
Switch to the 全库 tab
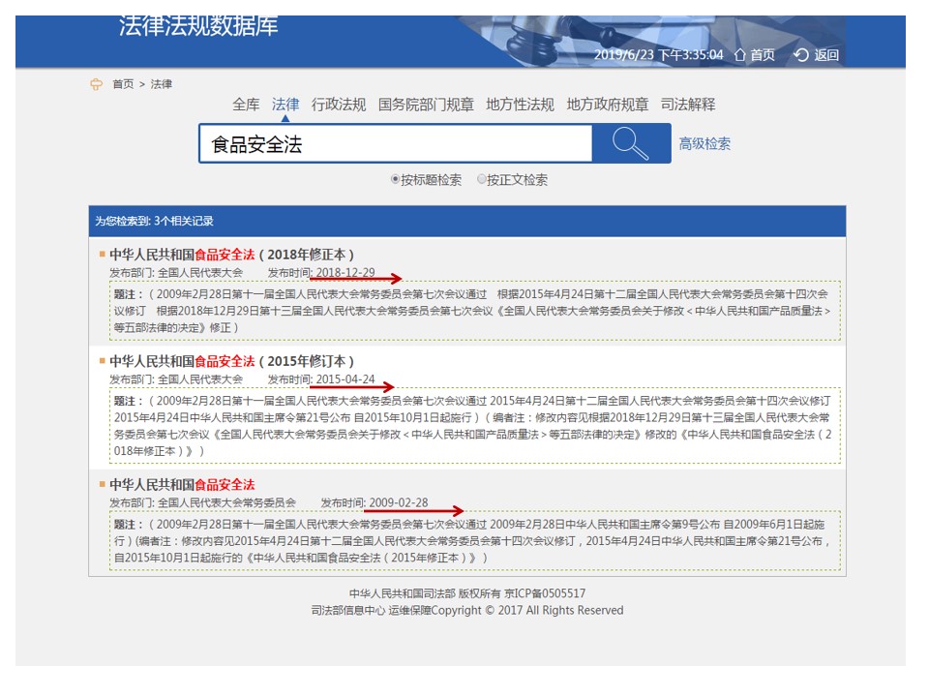point(246,105)
